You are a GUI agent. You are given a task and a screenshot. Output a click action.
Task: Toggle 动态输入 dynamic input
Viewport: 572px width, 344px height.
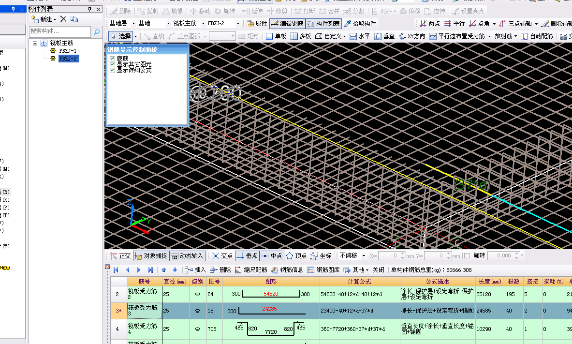[x=187, y=256]
